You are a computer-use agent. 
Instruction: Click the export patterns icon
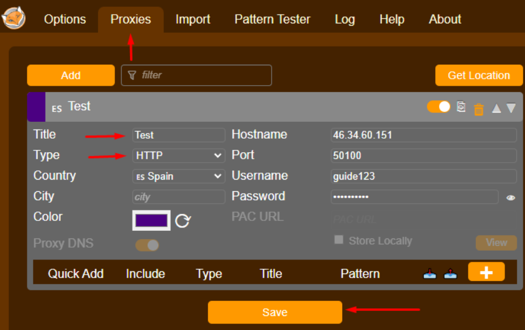tap(450, 274)
